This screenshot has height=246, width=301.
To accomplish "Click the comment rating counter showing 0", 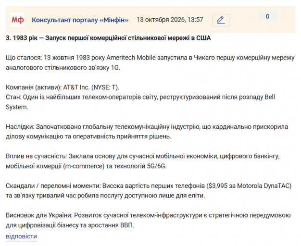I will click(267, 16).
